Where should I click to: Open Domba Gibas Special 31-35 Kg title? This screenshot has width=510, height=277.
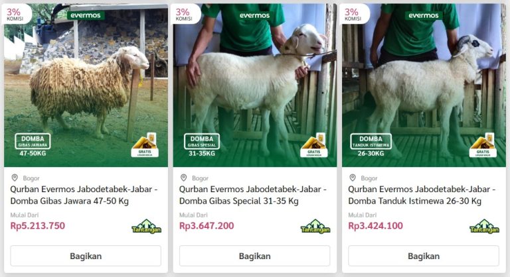pos(253,195)
